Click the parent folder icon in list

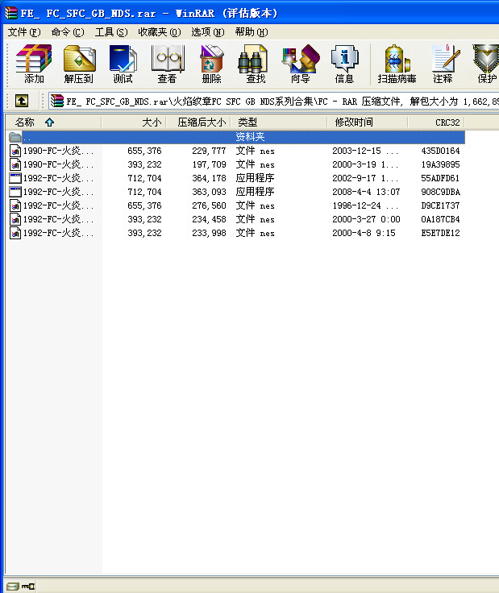15,137
